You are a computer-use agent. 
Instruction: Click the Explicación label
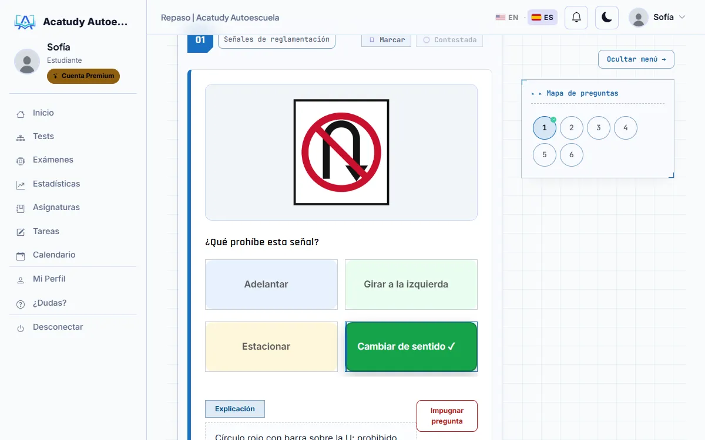click(x=235, y=409)
